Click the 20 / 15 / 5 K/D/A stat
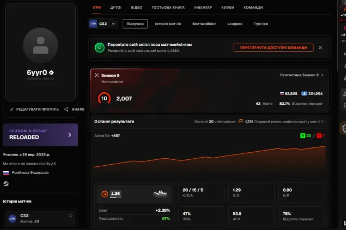The image size is (346, 230). click(201, 192)
